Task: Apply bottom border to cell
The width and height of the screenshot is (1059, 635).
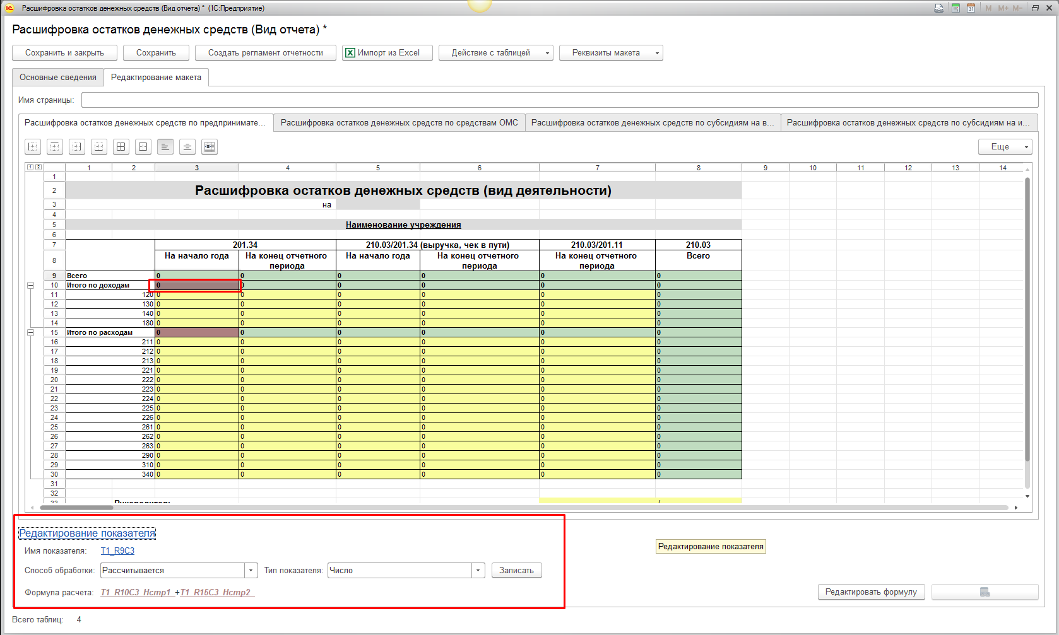Action: tap(99, 147)
